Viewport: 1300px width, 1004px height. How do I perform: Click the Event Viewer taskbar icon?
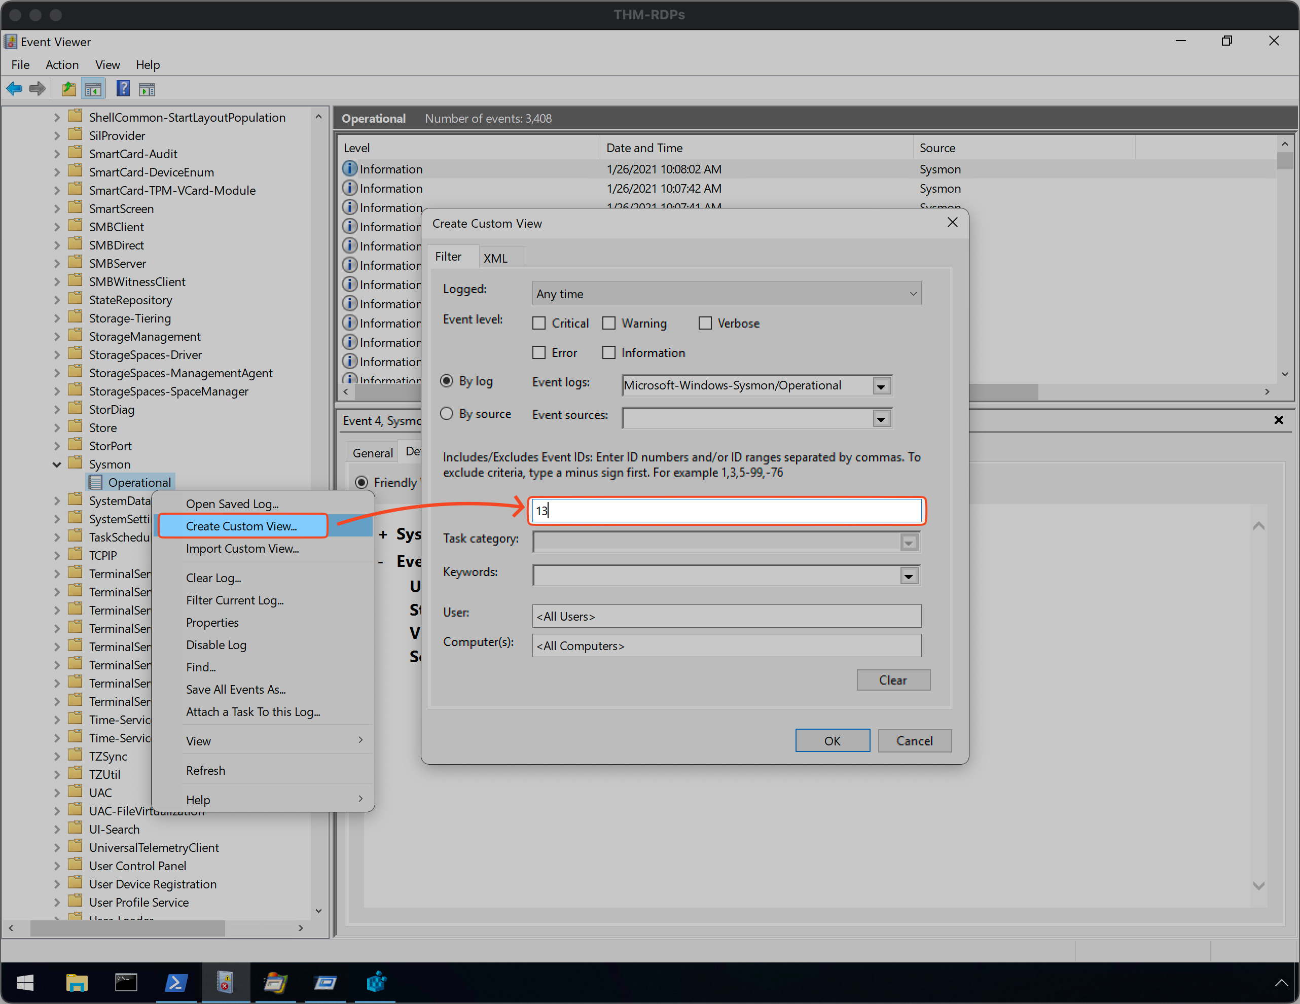pyautogui.click(x=225, y=983)
